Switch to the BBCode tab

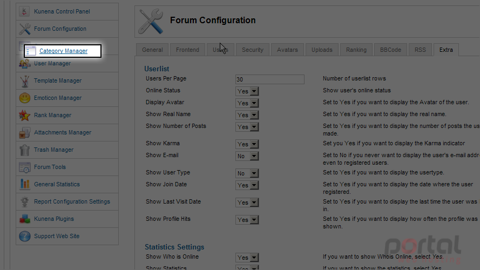[390, 50]
